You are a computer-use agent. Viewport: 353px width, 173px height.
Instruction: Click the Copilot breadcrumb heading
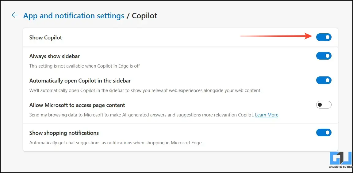click(144, 16)
